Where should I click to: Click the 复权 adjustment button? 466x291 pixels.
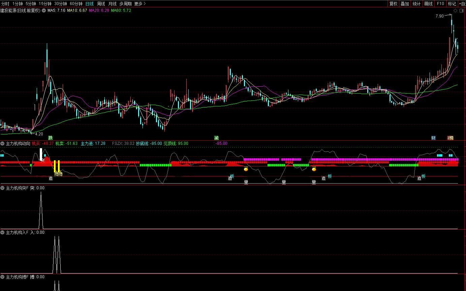coord(393,4)
